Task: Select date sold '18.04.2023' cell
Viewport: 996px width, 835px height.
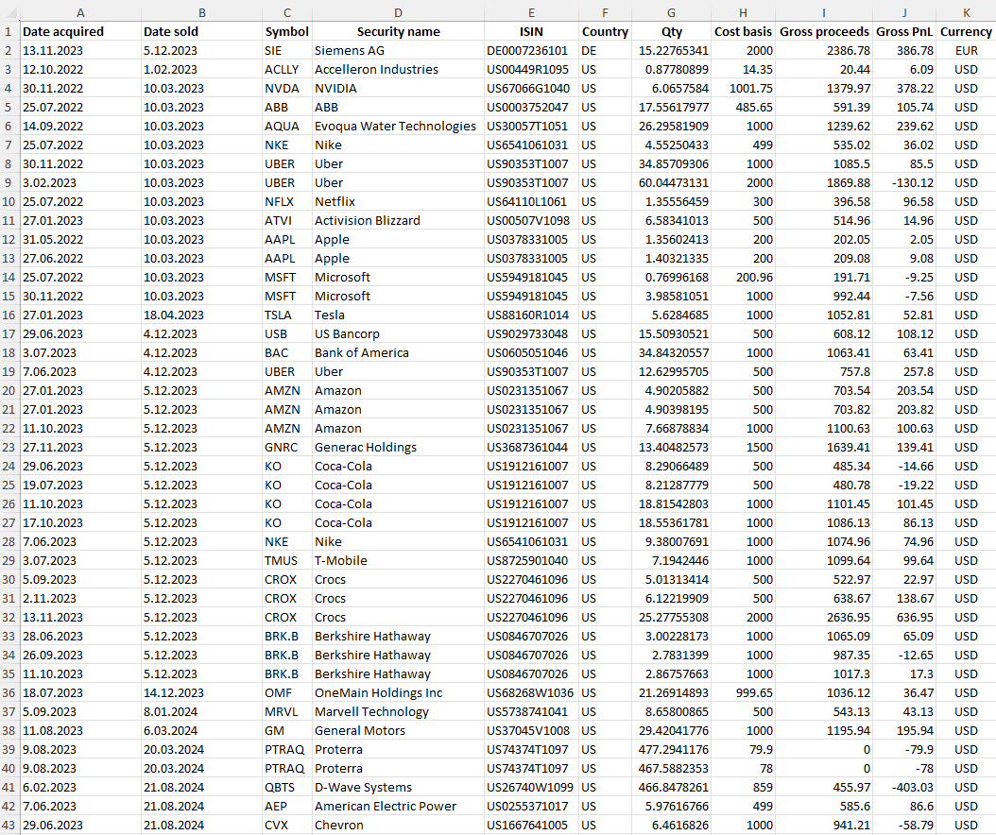Action: click(201, 315)
